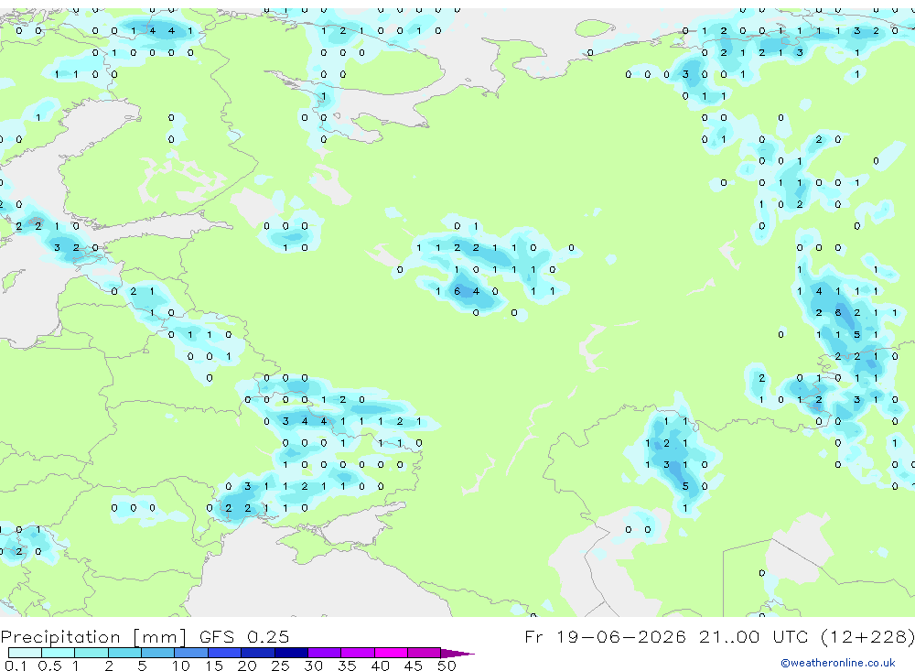Click the '30' legend scale label

[x=313, y=666]
